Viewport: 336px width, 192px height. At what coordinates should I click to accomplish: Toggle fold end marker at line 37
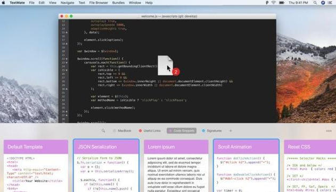[67, 115]
